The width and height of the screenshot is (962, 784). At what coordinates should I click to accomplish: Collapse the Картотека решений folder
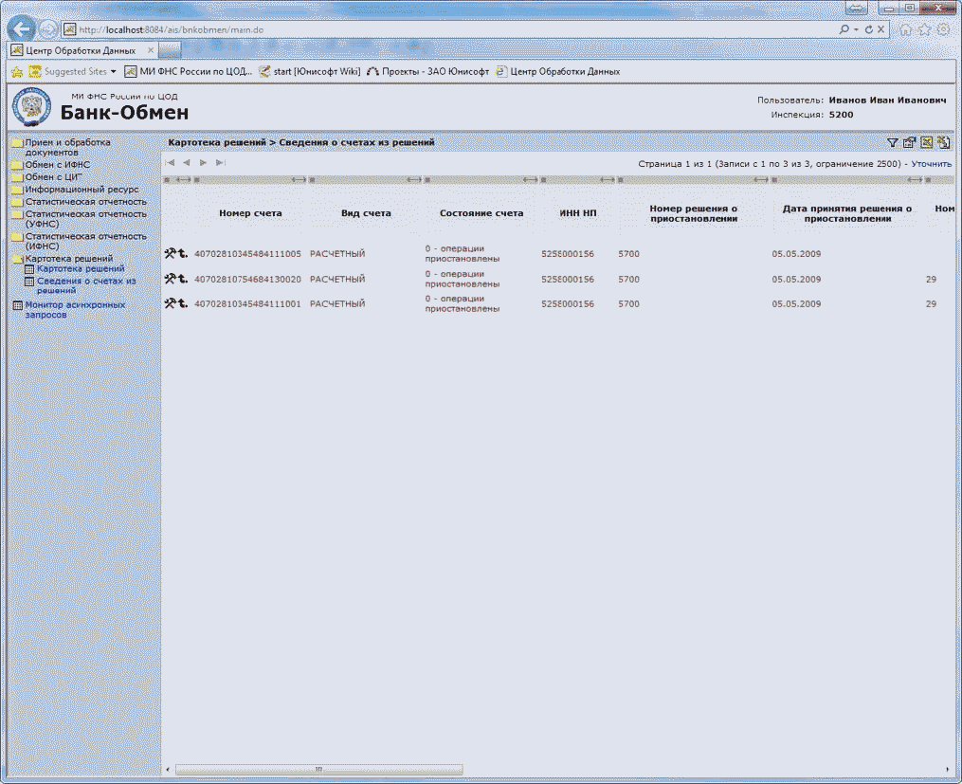click(x=68, y=258)
